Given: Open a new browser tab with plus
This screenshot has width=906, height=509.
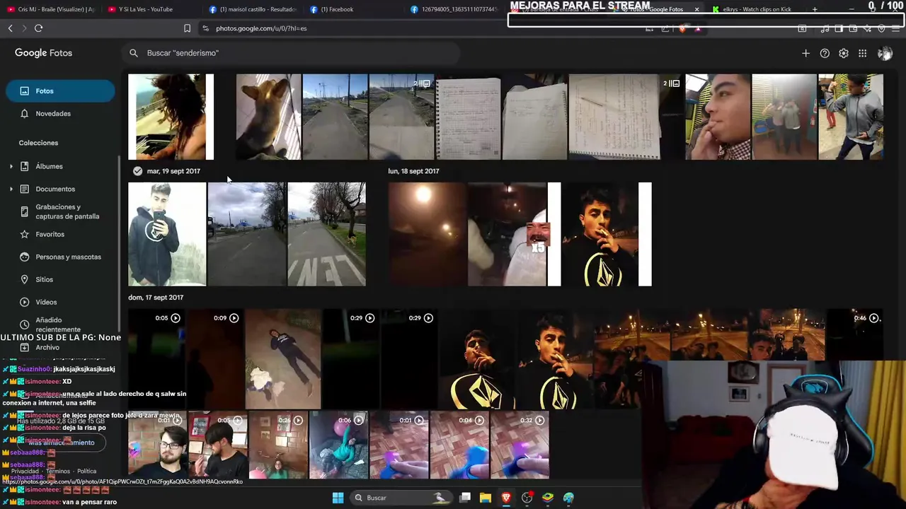Looking at the screenshot, I should click(815, 9).
